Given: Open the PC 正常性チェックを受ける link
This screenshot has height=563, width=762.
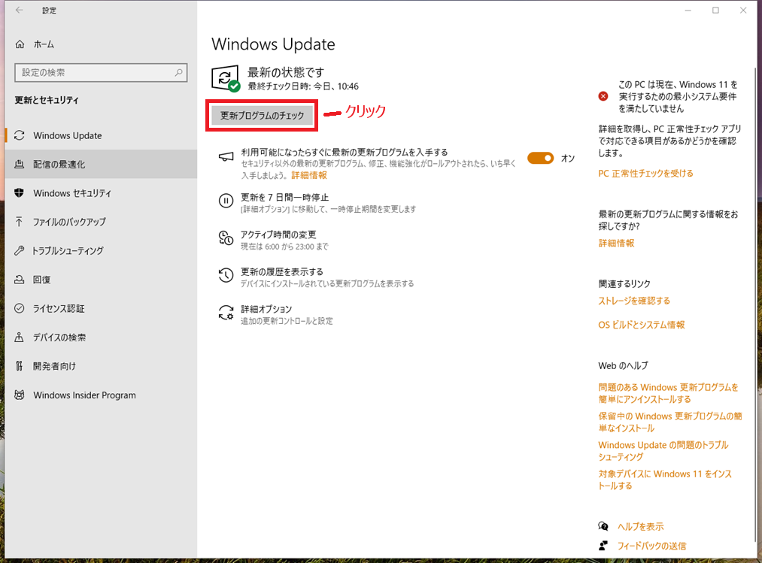Looking at the screenshot, I should [645, 174].
